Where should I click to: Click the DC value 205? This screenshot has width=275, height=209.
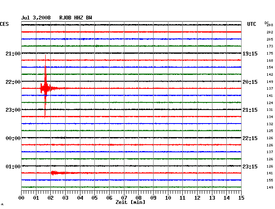[270, 39]
